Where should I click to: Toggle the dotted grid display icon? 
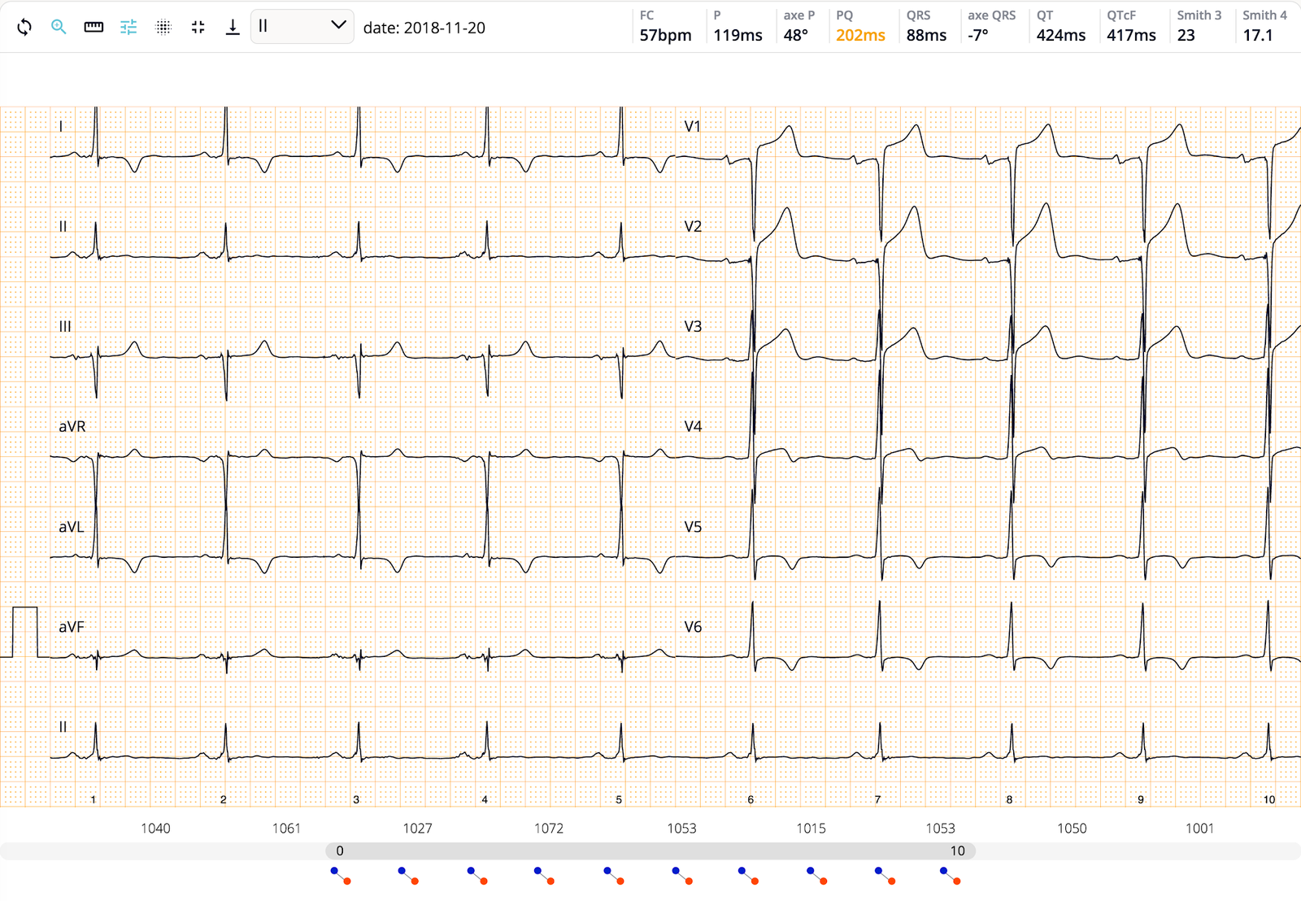pos(163,27)
